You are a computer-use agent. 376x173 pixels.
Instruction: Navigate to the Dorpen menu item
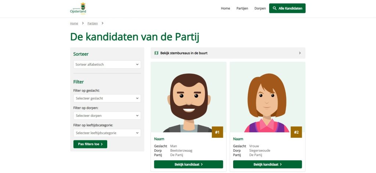pos(260,8)
